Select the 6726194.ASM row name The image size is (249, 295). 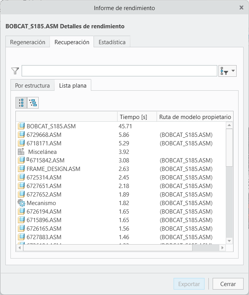click(44, 212)
